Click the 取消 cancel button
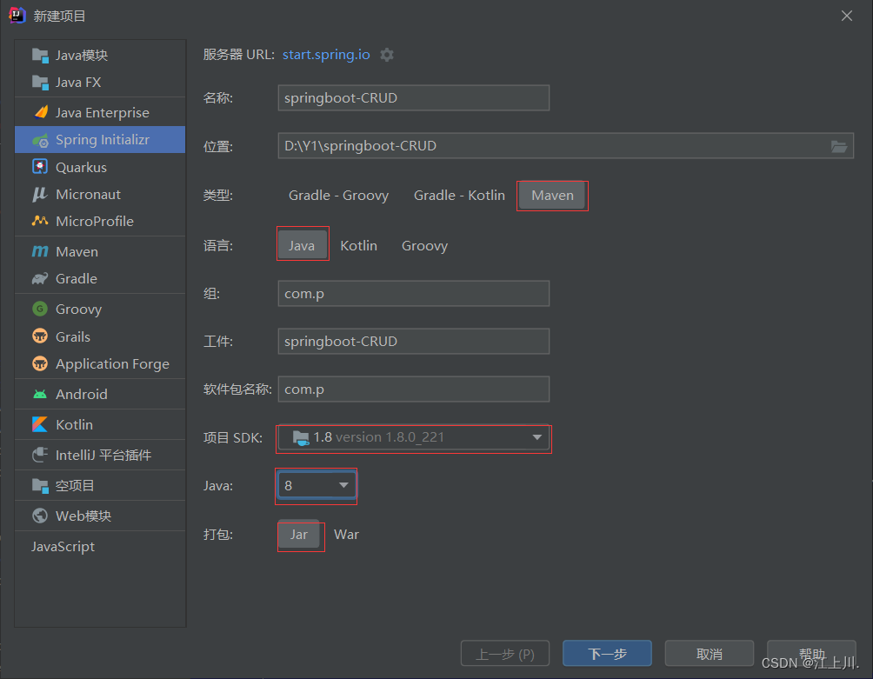873x679 pixels. click(710, 654)
